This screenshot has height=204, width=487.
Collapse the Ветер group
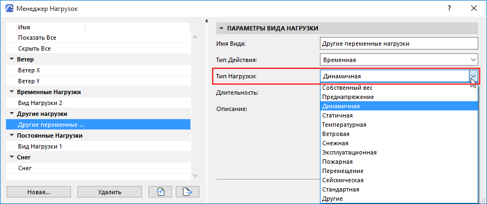click(x=12, y=59)
